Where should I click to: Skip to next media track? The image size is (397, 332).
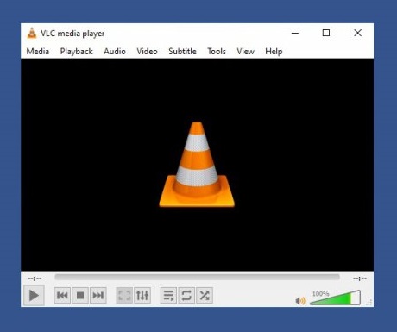[x=98, y=295]
